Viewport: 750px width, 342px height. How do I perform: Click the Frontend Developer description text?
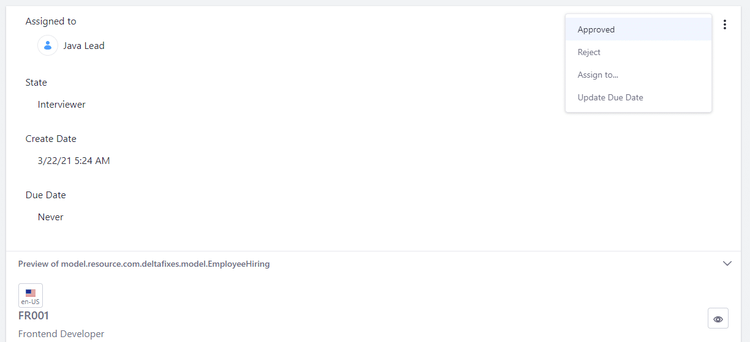pos(61,334)
